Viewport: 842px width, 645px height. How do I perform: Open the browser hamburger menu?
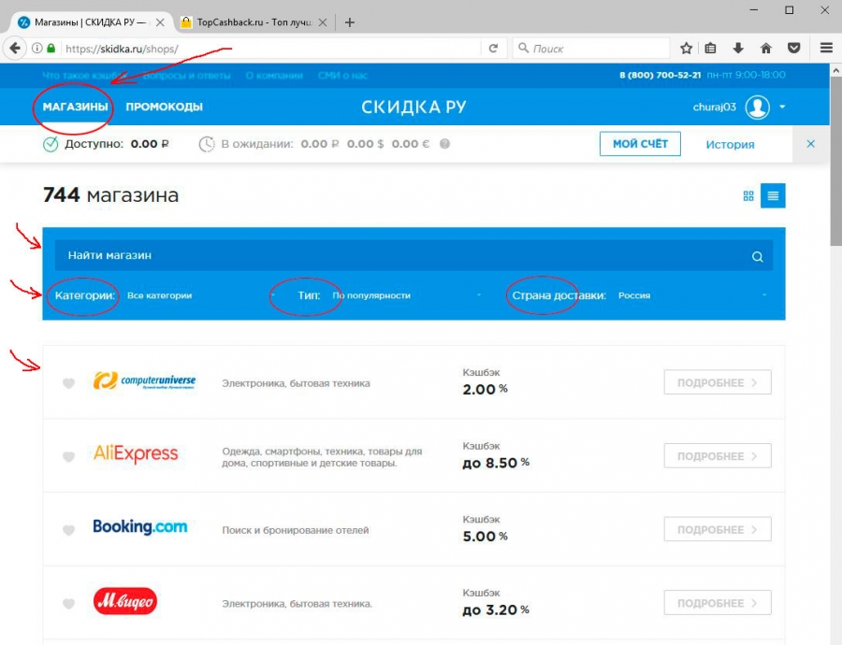point(826,49)
